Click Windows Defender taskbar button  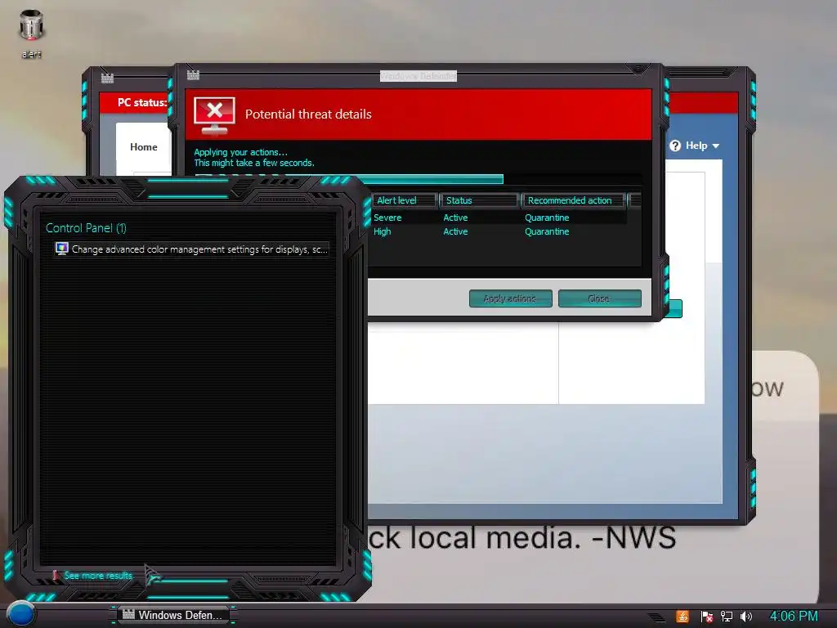[x=173, y=615]
